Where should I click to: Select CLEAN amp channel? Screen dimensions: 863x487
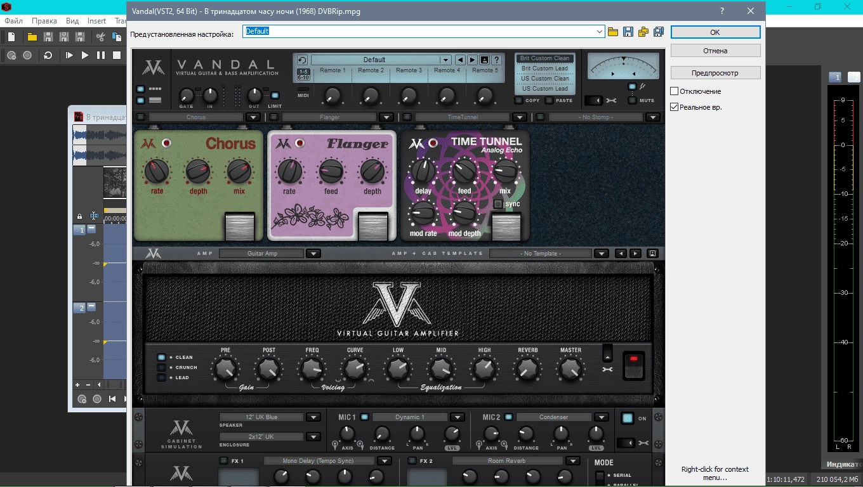(161, 357)
